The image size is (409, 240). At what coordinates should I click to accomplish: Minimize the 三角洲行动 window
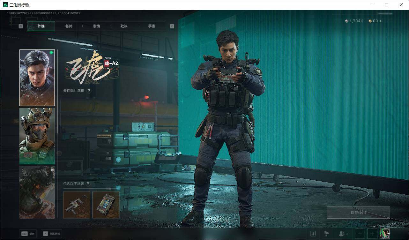click(x=372, y=5)
